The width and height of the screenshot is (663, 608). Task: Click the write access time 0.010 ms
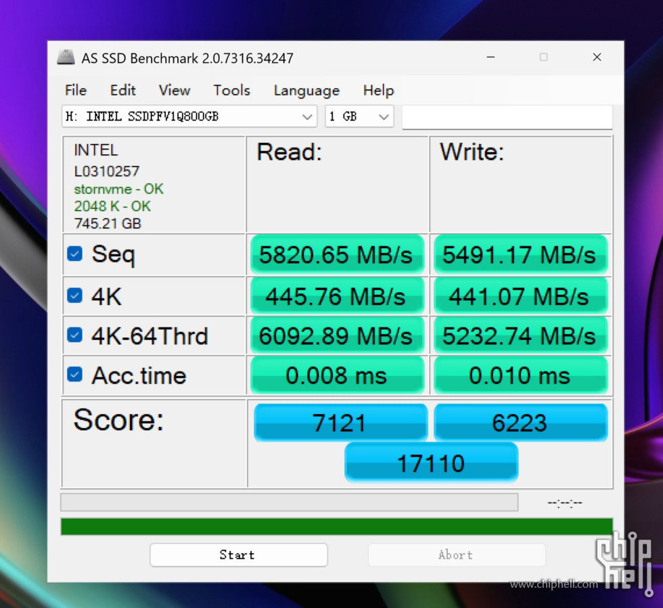click(x=520, y=375)
